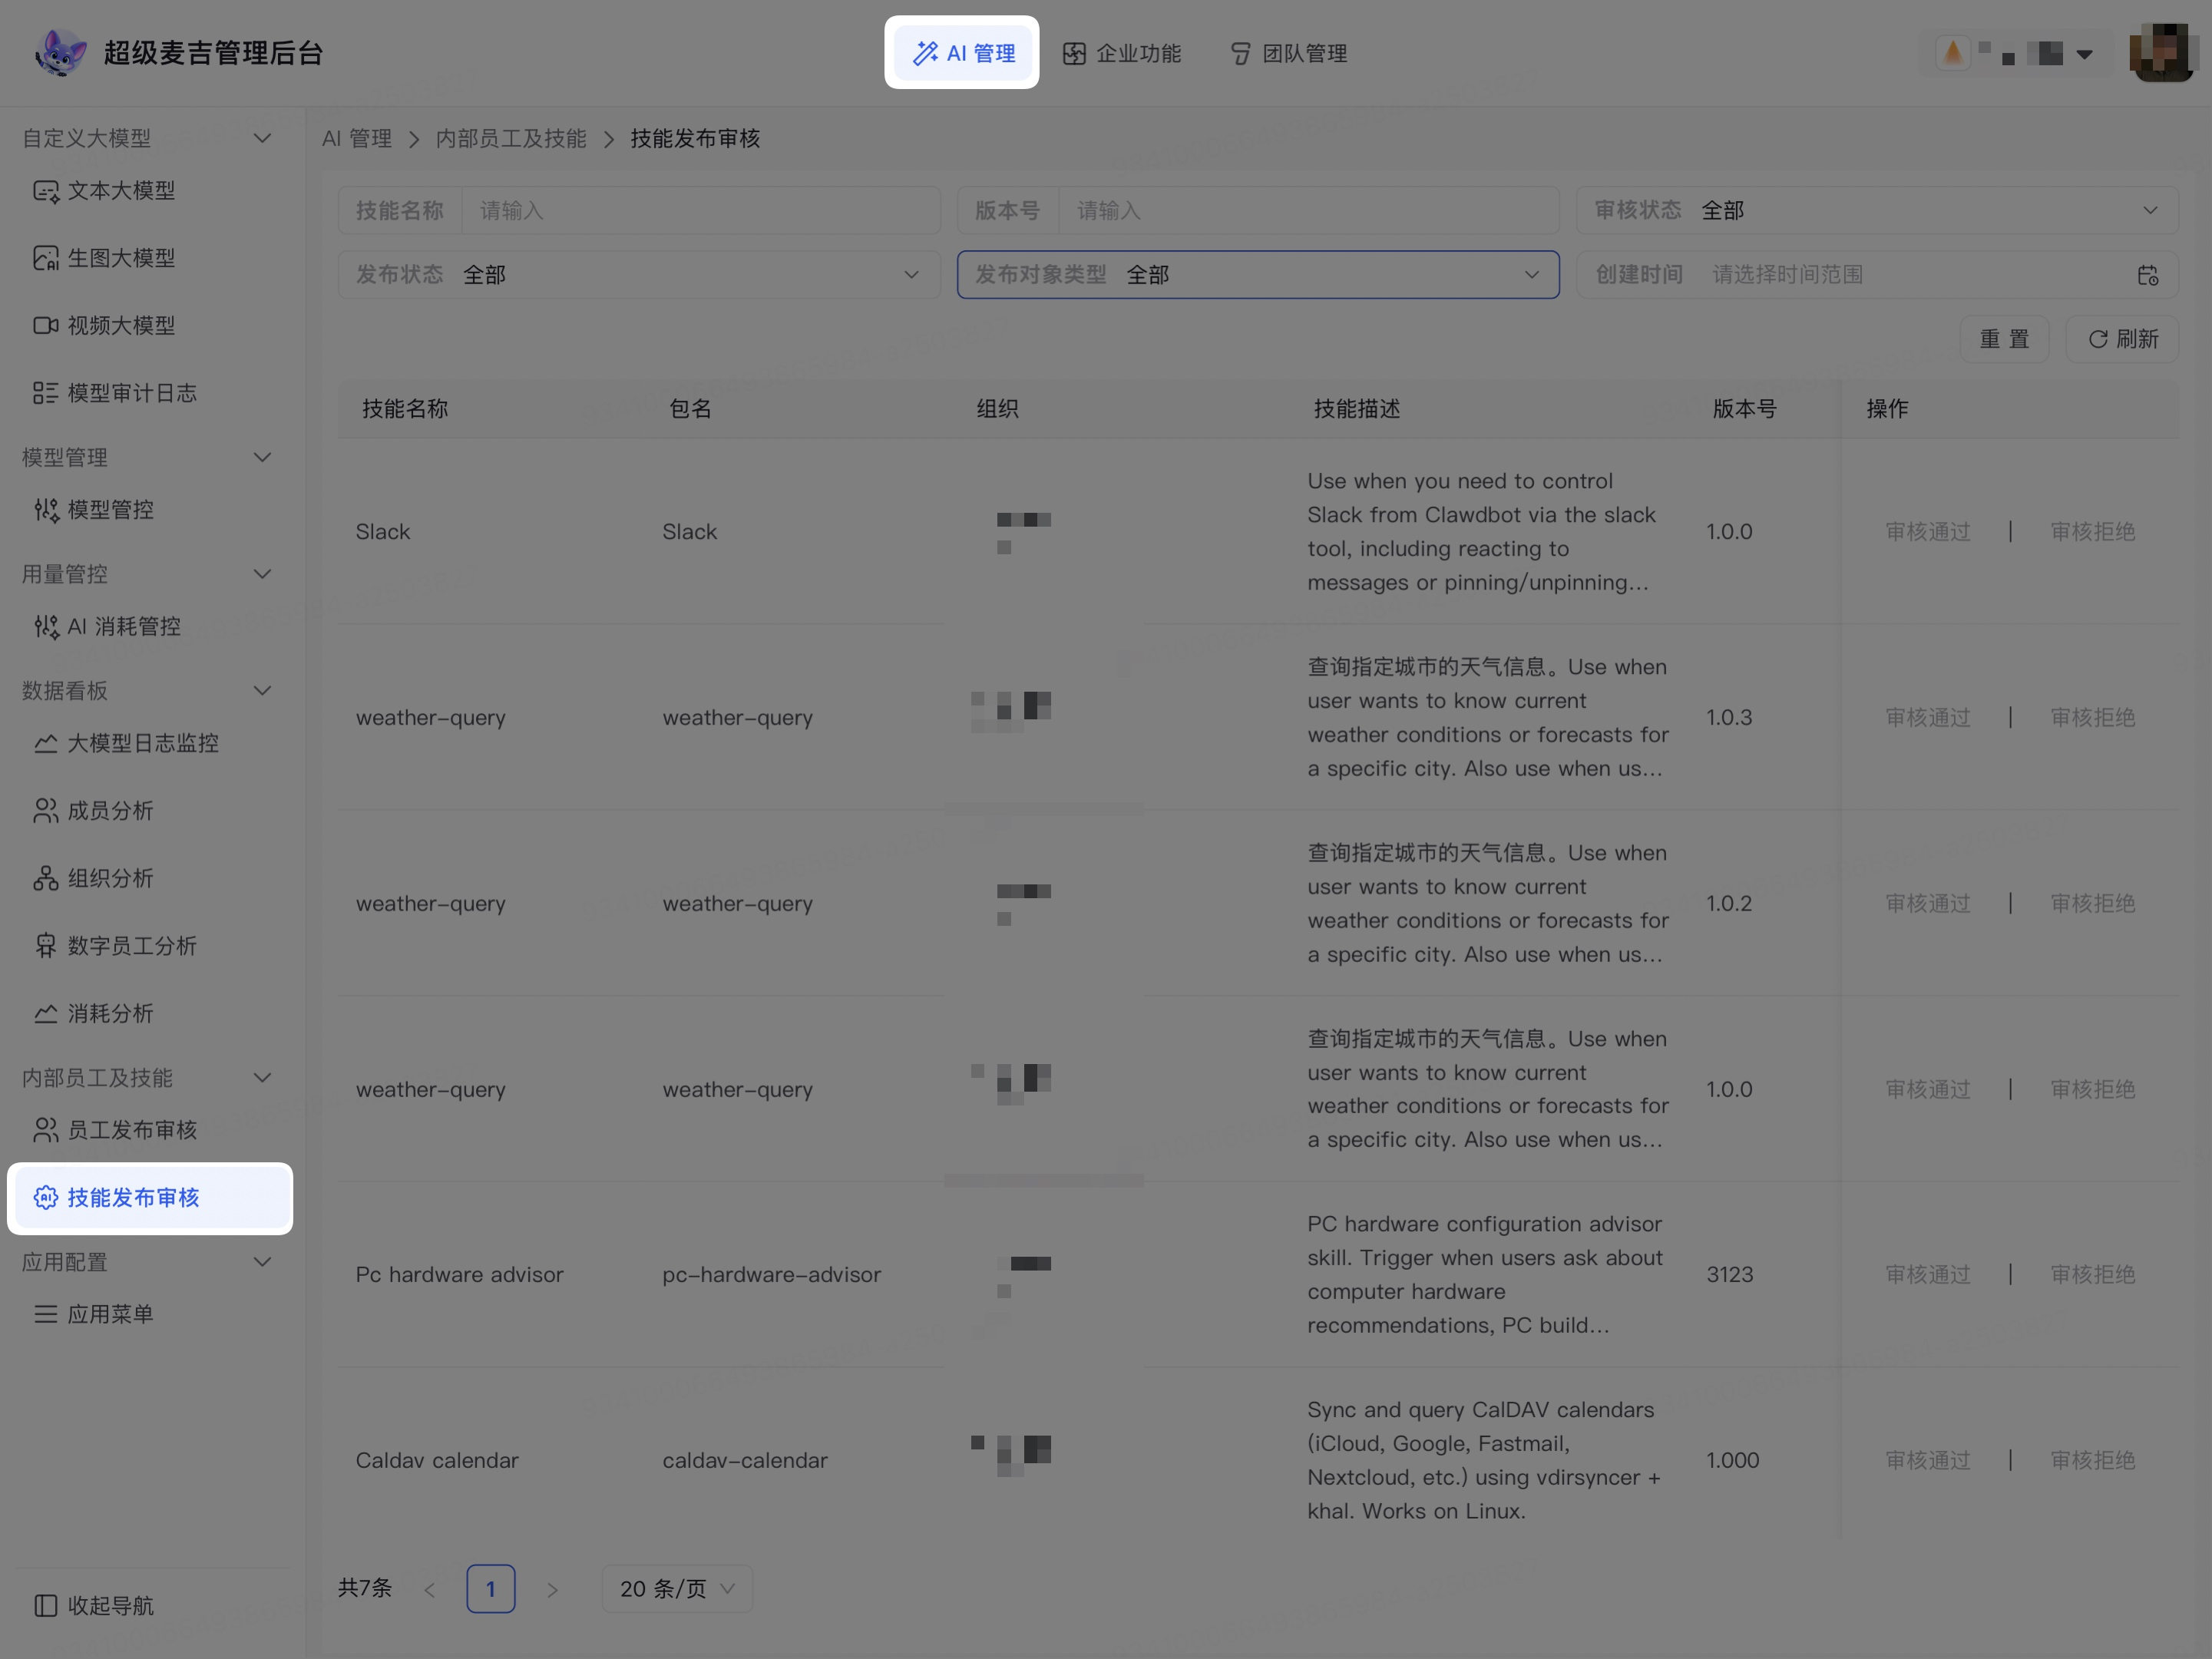
Task: Click the 刷新 button
Action: 2122,339
